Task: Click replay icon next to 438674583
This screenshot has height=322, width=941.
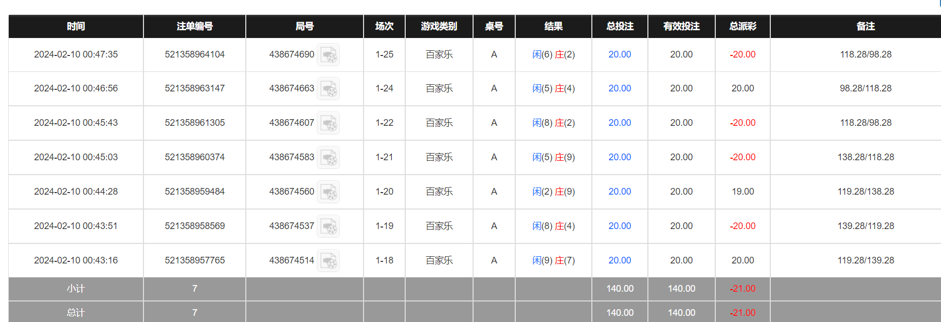Action: pyautogui.click(x=328, y=158)
